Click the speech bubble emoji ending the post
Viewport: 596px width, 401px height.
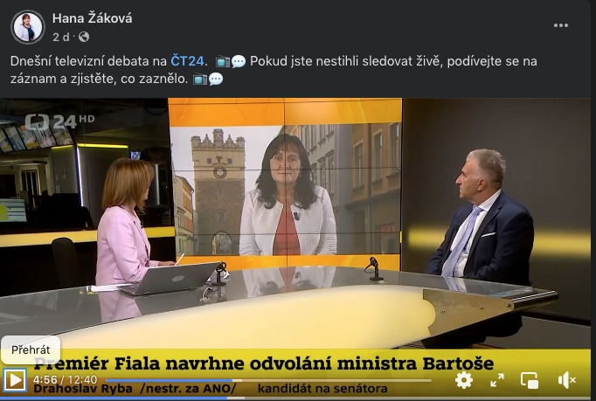click(216, 79)
